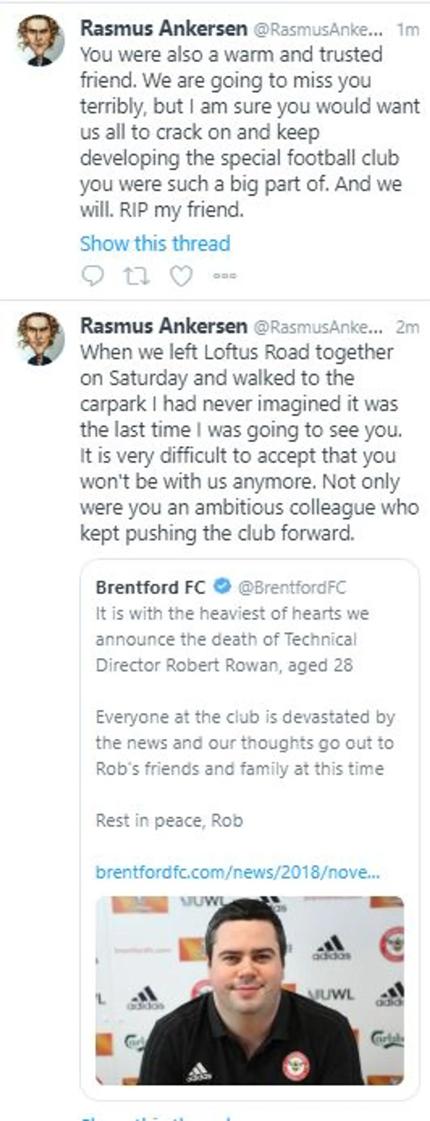430x1121 pixels.
Task: Open the brentfordfc.com news link
Action: coord(237,872)
